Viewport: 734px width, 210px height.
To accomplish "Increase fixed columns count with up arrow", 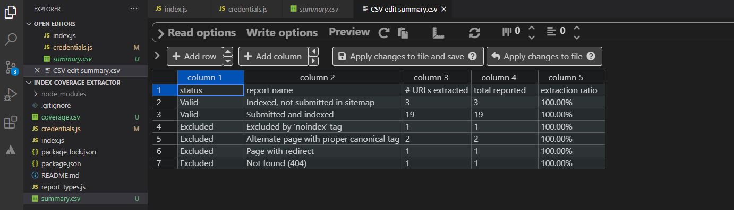I will [x=532, y=28].
